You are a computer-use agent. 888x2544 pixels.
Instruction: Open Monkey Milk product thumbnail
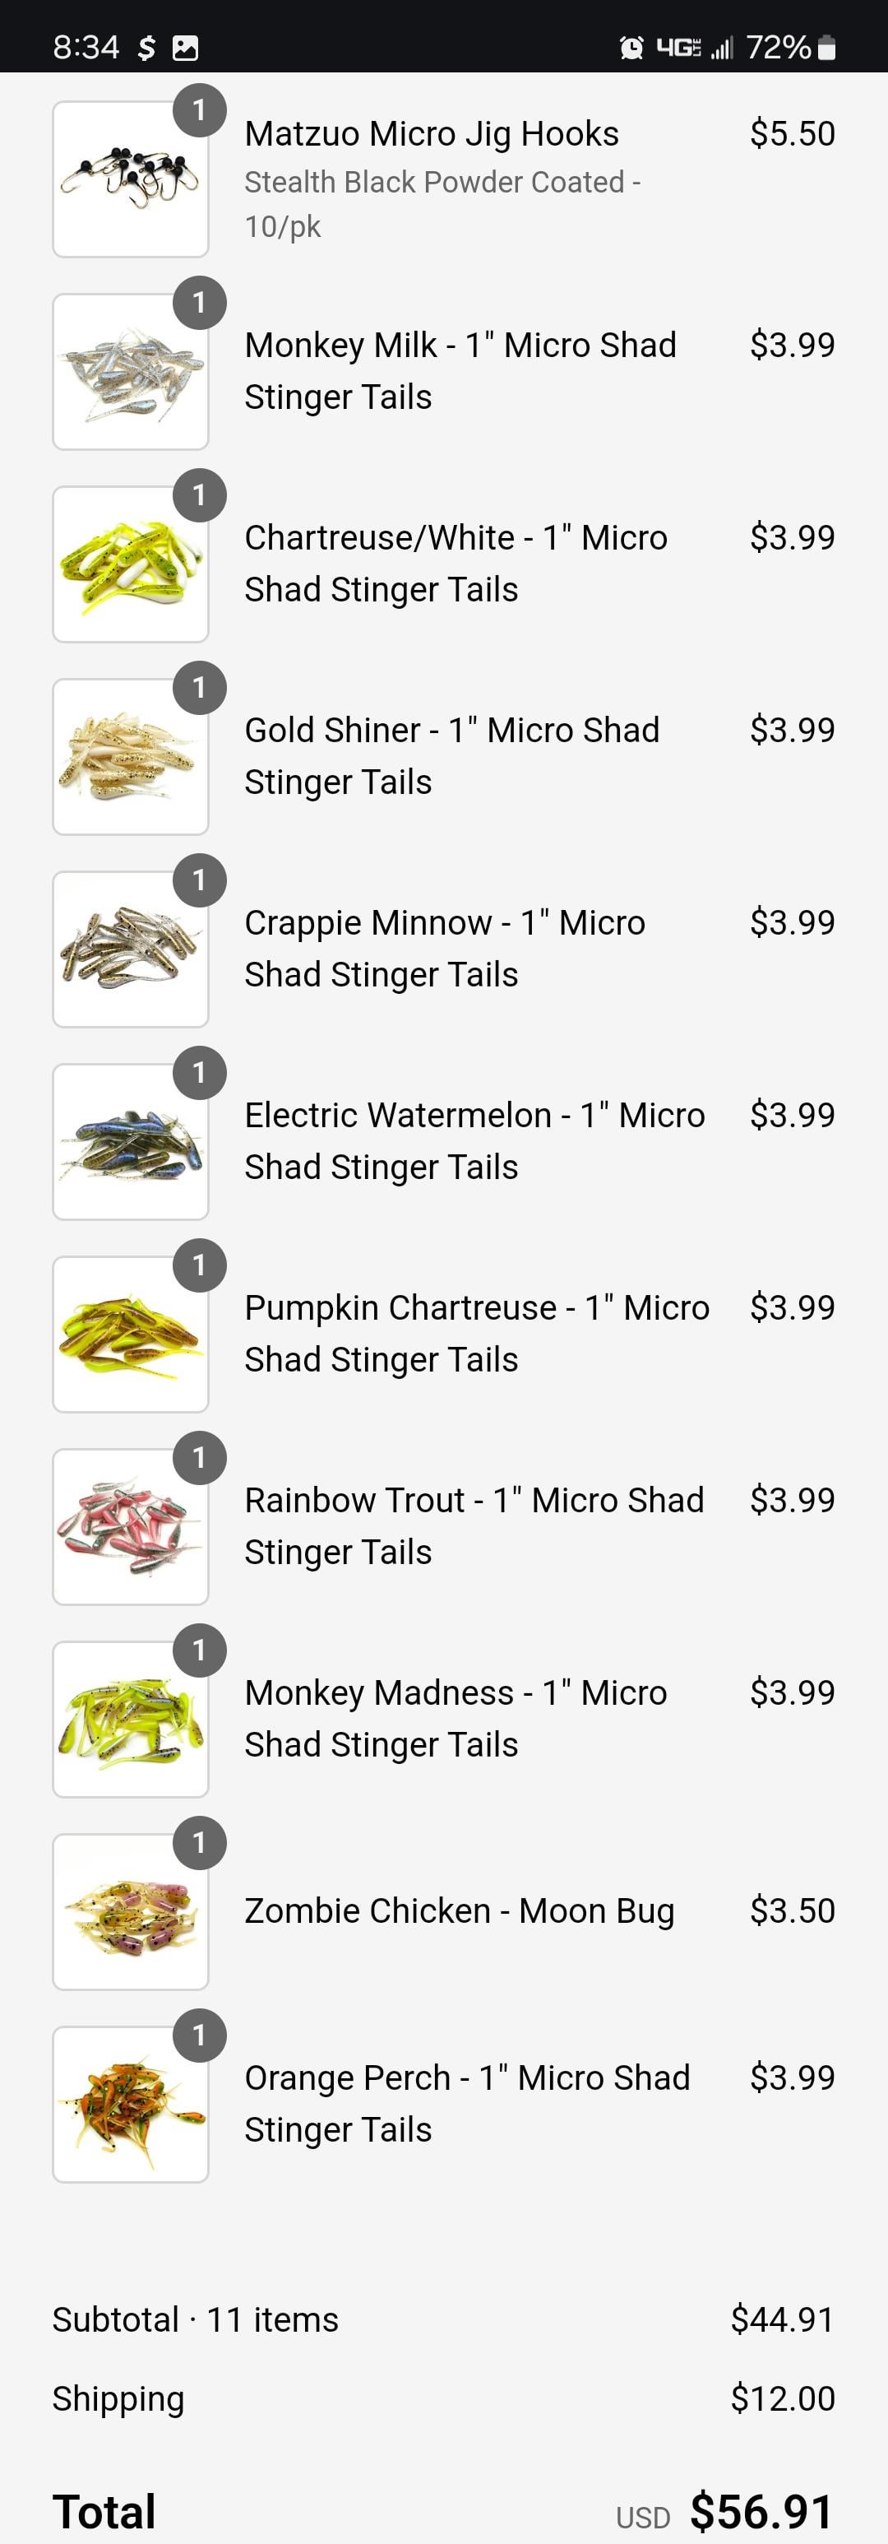[130, 373]
